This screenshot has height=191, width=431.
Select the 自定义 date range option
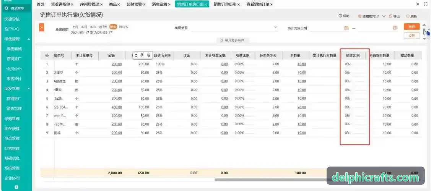pyautogui.click(x=124, y=27)
